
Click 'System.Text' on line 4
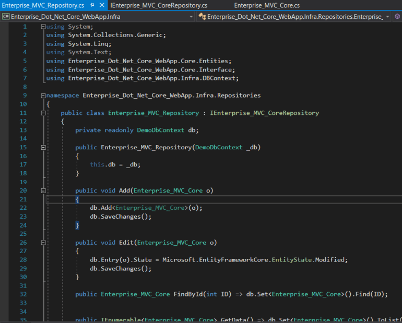point(88,52)
